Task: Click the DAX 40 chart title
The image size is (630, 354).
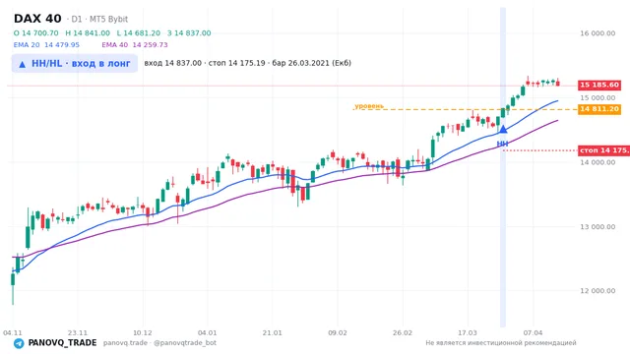Action: point(37,19)
